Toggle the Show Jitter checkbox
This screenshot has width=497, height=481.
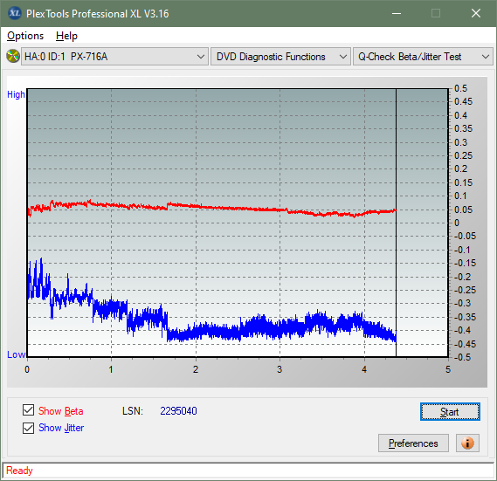(x=28, y=428)
